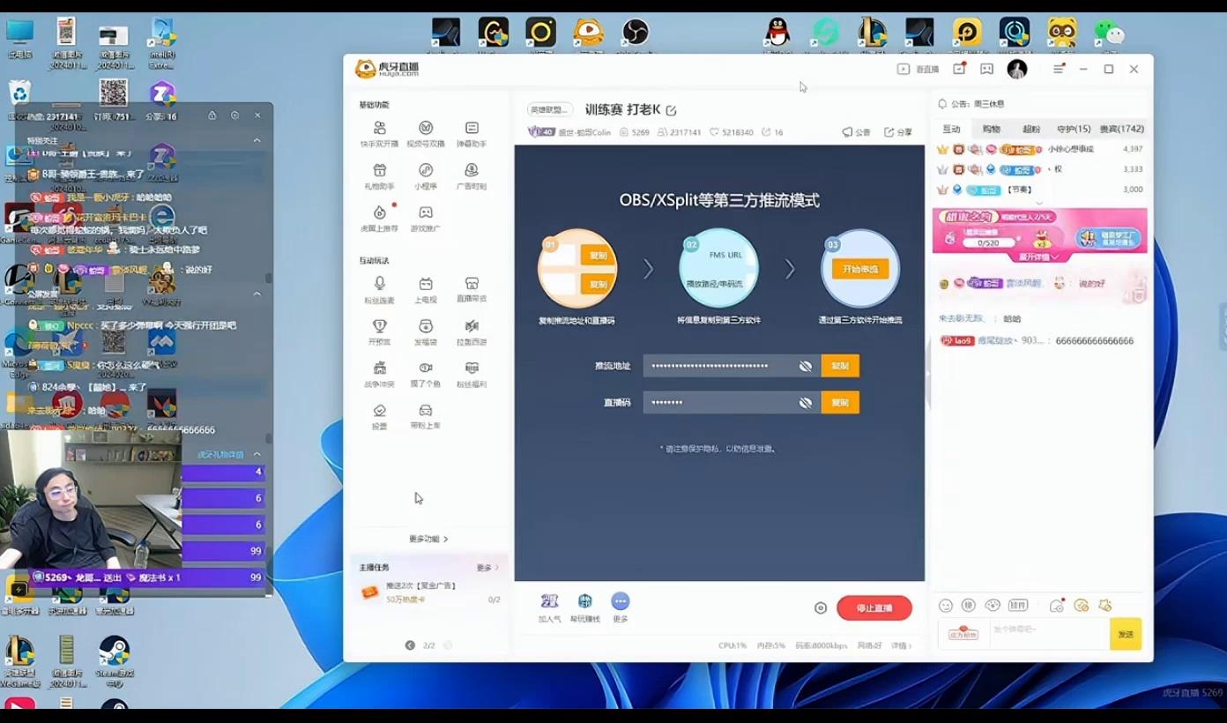Viewport: 1227px width, 723px height.
Task: Switch to the 守护(15) tab
Action: (x=1073, y=129)
